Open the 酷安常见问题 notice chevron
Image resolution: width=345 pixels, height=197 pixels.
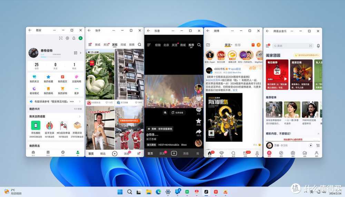pyautogui.click(x=80, y=101)
